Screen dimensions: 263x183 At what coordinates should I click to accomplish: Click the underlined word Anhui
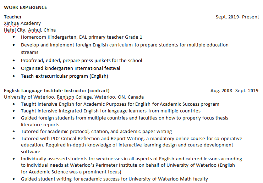coord(35,30)
